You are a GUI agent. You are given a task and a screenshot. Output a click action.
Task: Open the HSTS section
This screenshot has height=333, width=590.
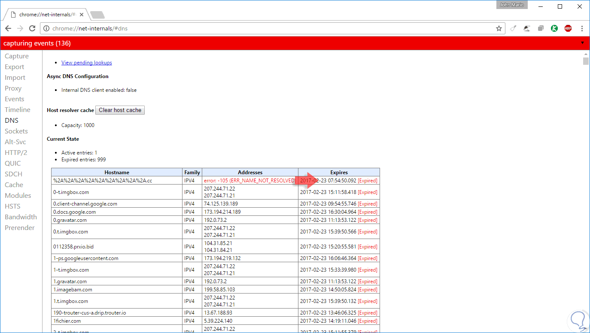[12, 206]
